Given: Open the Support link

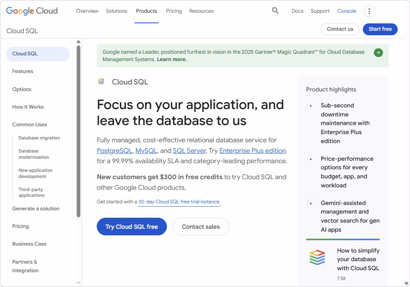Looking at the screenshot, I should tap(320, 11).
